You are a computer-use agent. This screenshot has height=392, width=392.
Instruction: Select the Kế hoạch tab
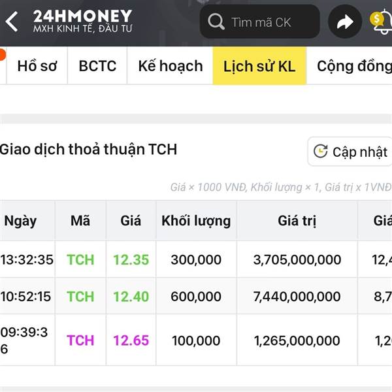point(170,66)
